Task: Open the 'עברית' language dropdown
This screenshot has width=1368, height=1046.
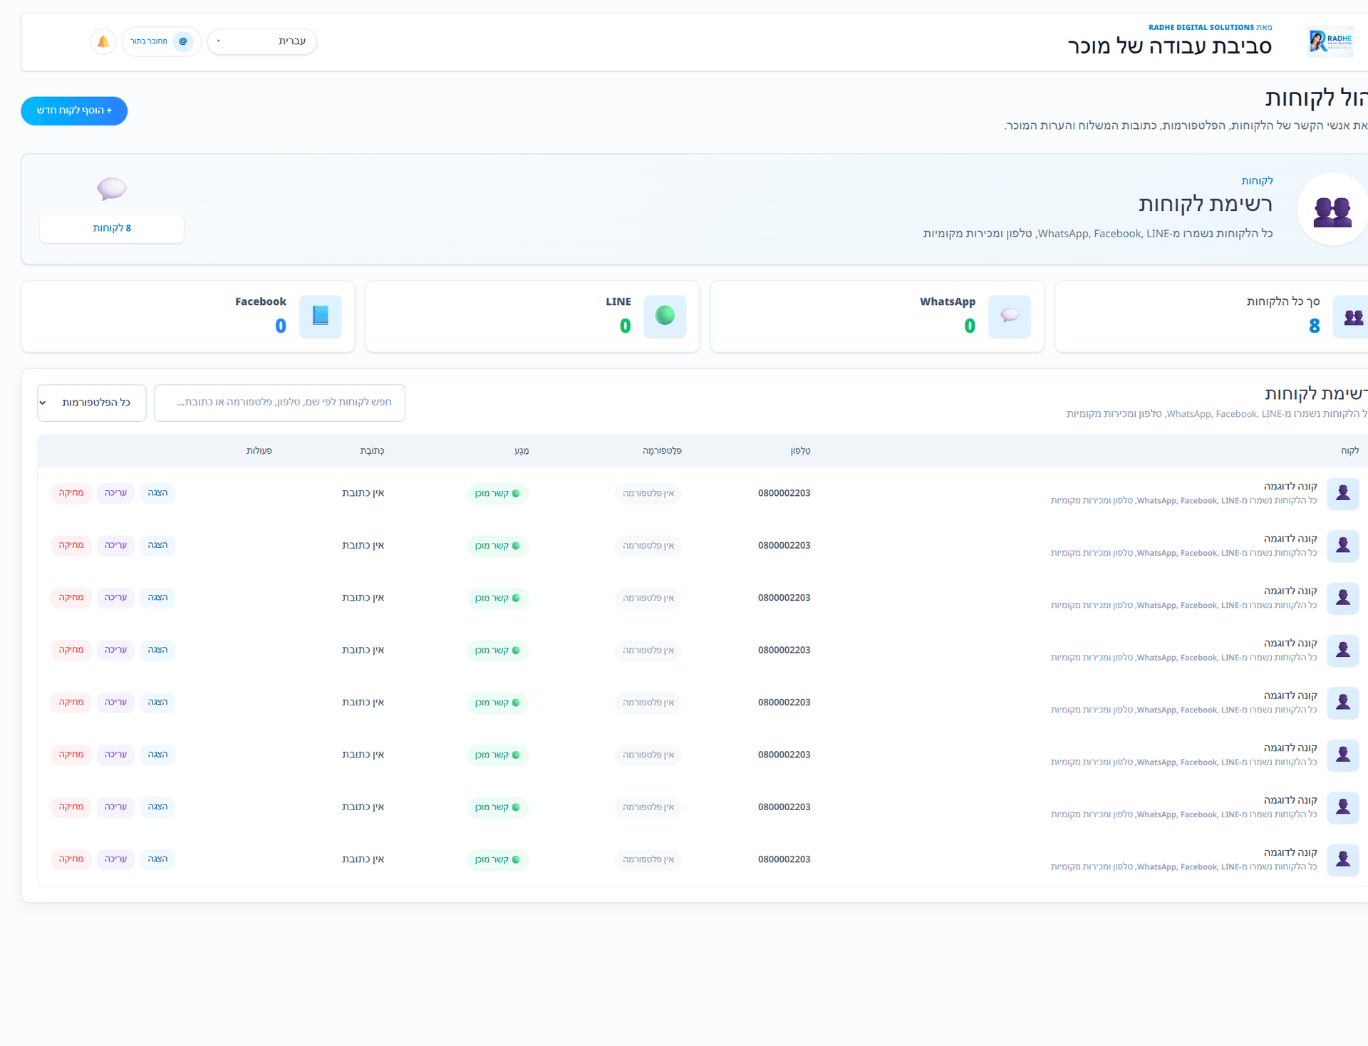Action: tap(262, 41)
